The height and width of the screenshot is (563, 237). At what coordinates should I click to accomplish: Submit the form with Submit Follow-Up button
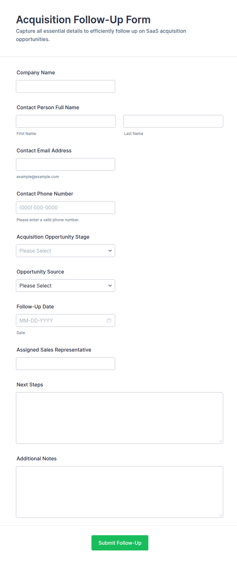[x=120, y=543]
